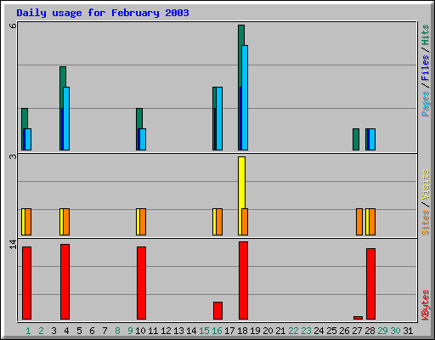Click the x-axis day number 31

click(408, 331)
